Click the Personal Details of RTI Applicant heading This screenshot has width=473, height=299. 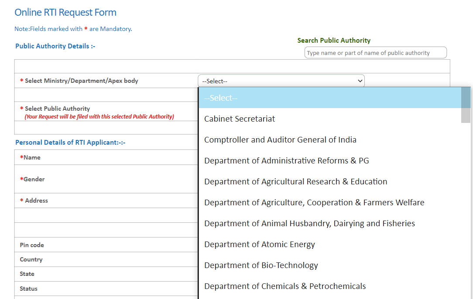(x=70, y=143)
